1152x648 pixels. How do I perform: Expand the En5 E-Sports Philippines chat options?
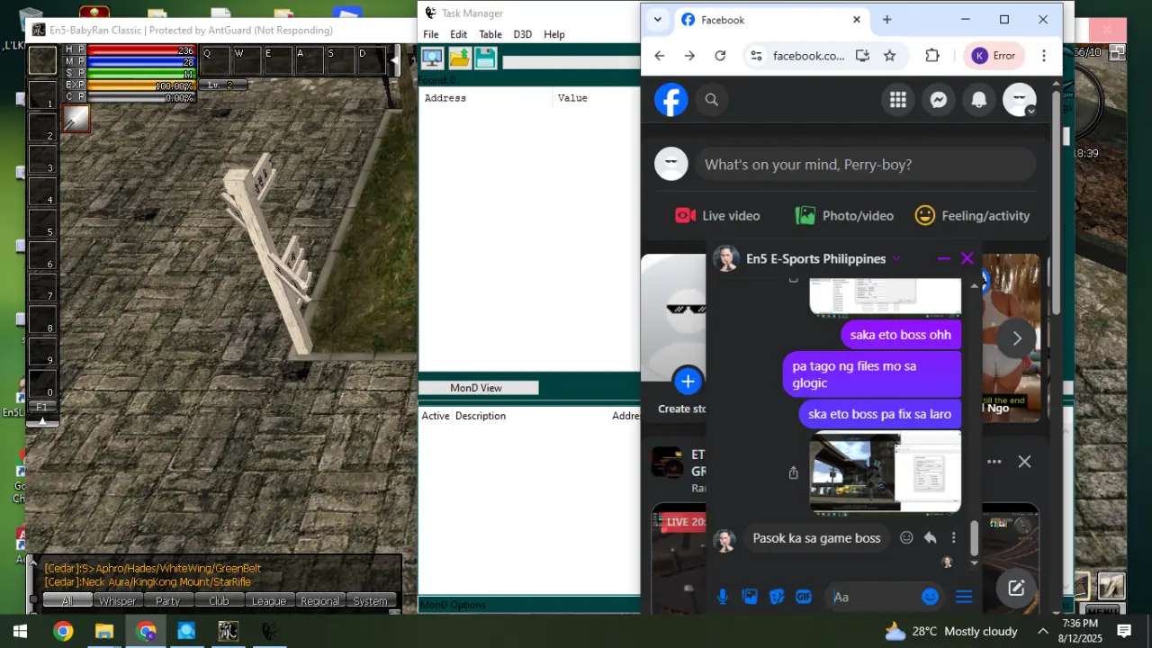click(x=896, y=259)
